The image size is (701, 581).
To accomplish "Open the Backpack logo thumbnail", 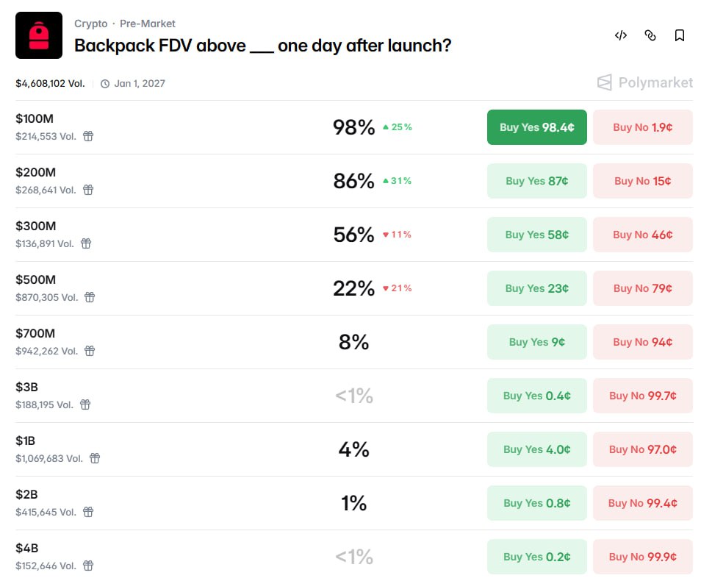I will [39, 35].
